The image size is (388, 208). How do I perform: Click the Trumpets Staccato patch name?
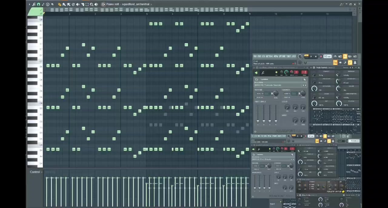point(273,85)
